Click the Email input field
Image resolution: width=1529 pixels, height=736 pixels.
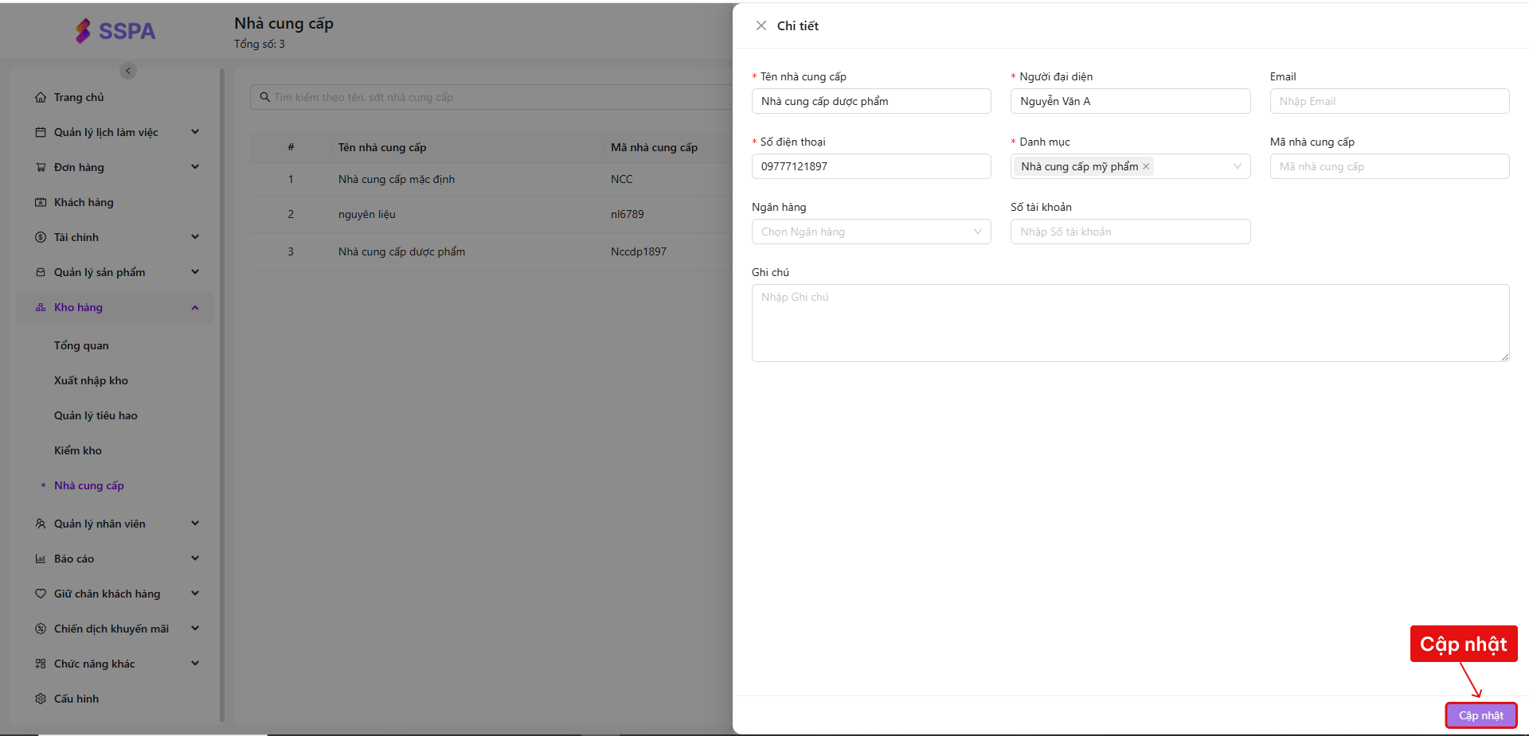1390,101
